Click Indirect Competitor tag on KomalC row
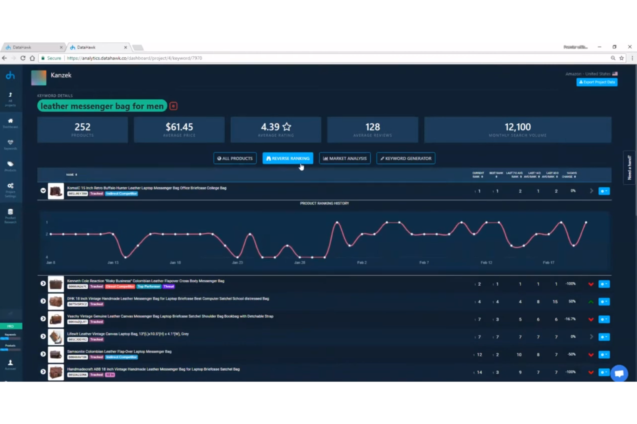The width and height of the screenshot is (637, 424). click(121, 194)
